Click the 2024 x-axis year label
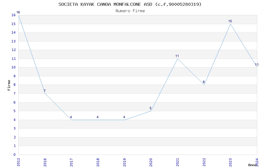 point(257,162)
